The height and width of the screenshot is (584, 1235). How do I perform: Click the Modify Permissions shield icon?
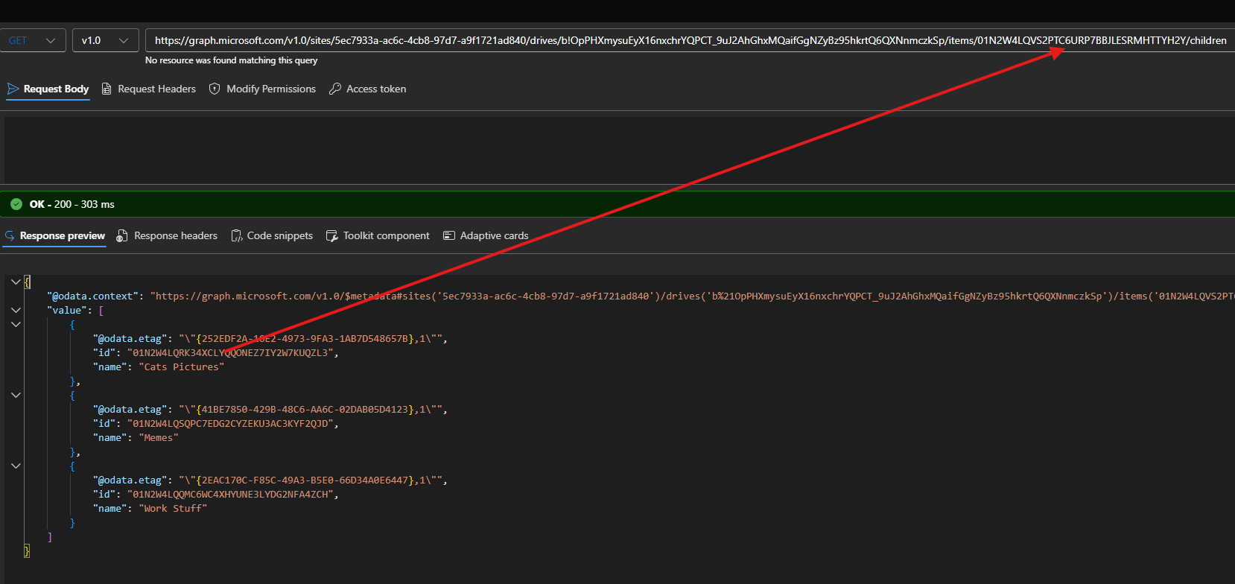pyautogui.click(x=215, y=89)
